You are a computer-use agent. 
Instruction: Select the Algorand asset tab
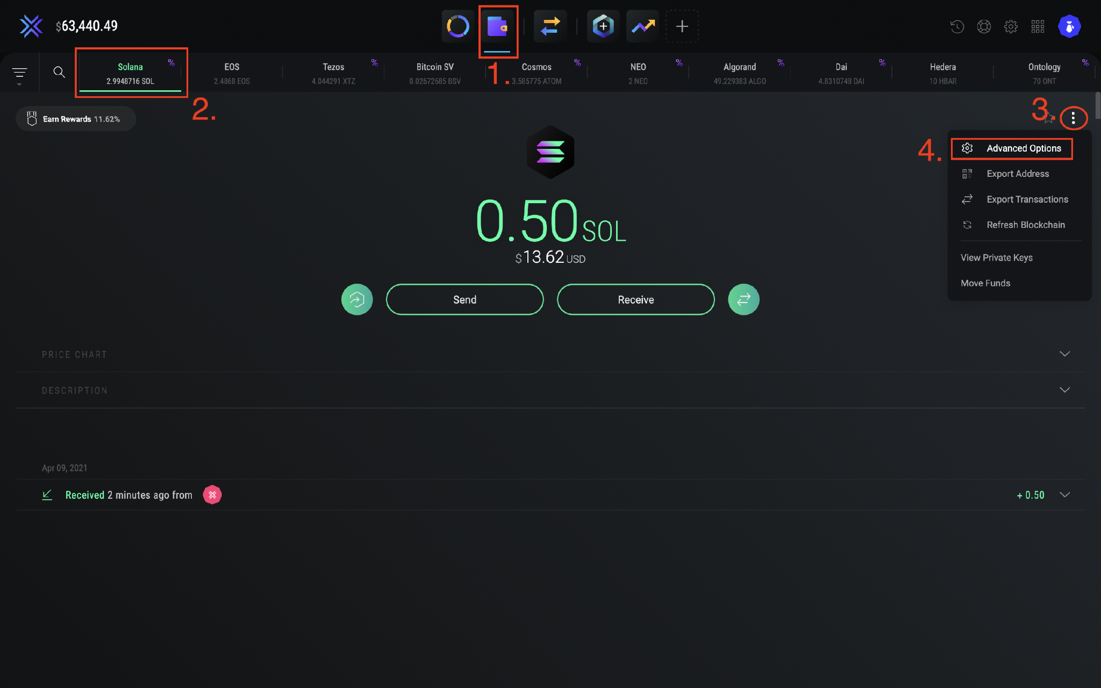740,73
